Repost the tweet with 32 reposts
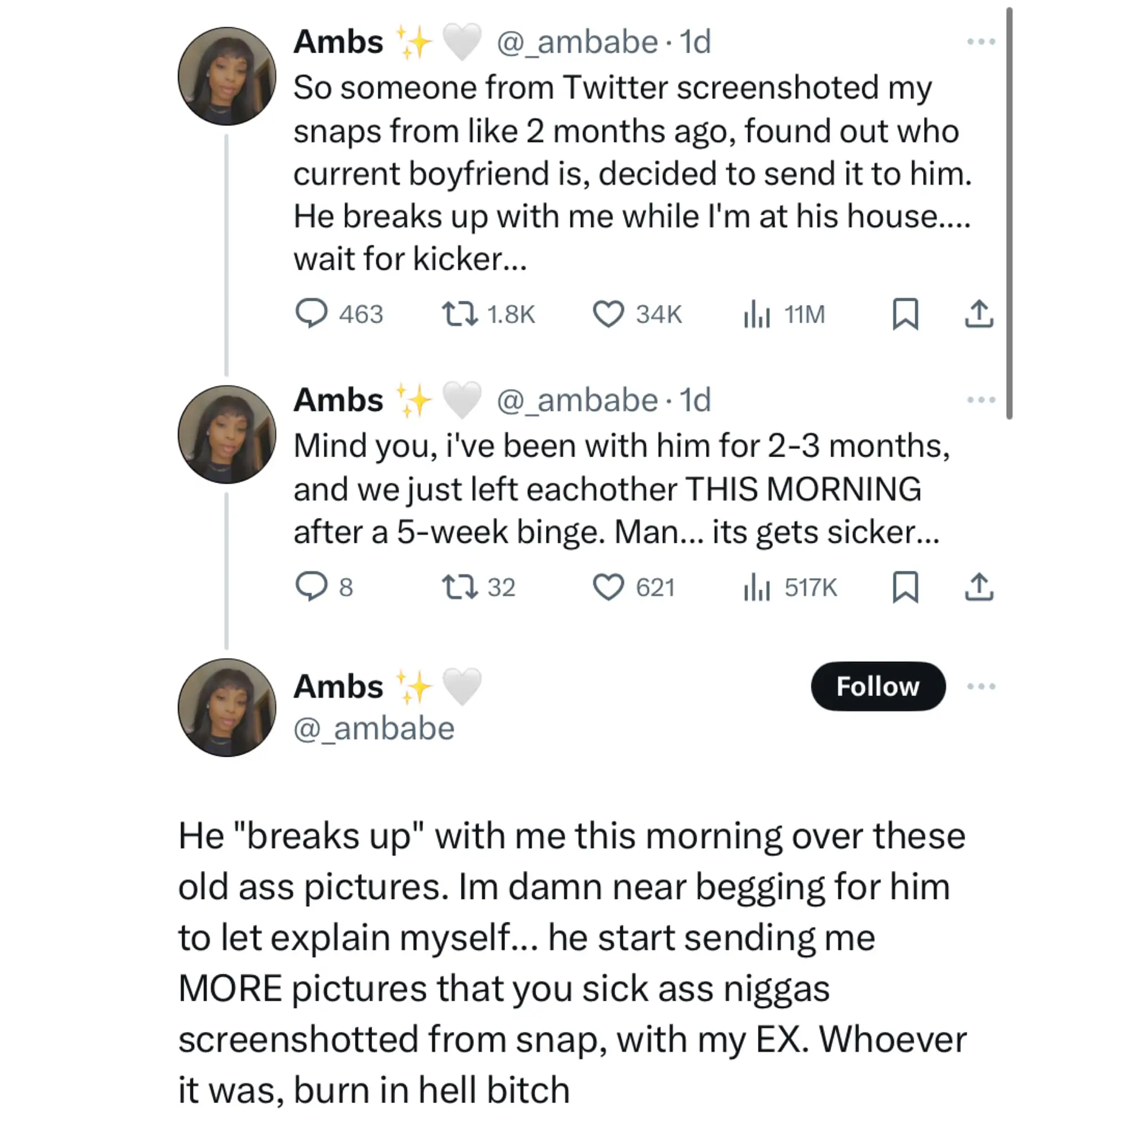Screen dimensions: 1134x1134 click(459, 586)
